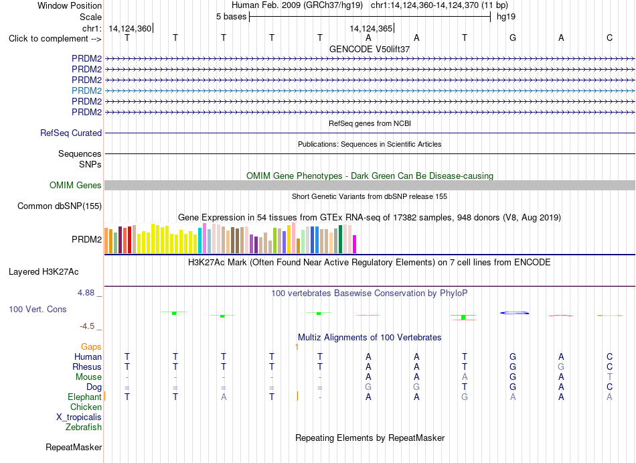This screenshot has width=636, height=463.
Task: Click 'RefSeq genes from NCBI' title
Action: (x=370, y=123)
